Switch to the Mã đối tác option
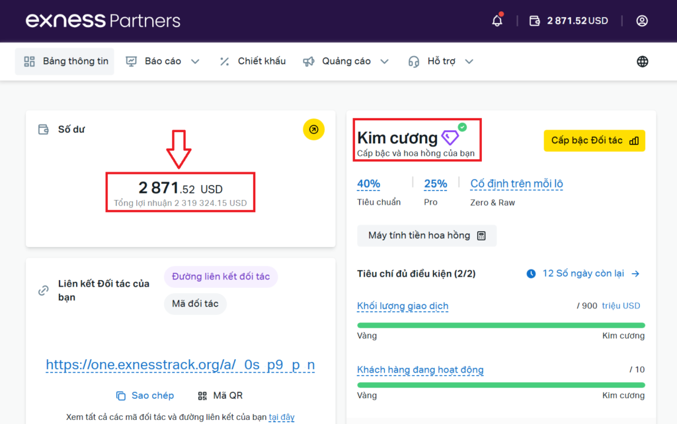677x424 pixels. [195, 304]
